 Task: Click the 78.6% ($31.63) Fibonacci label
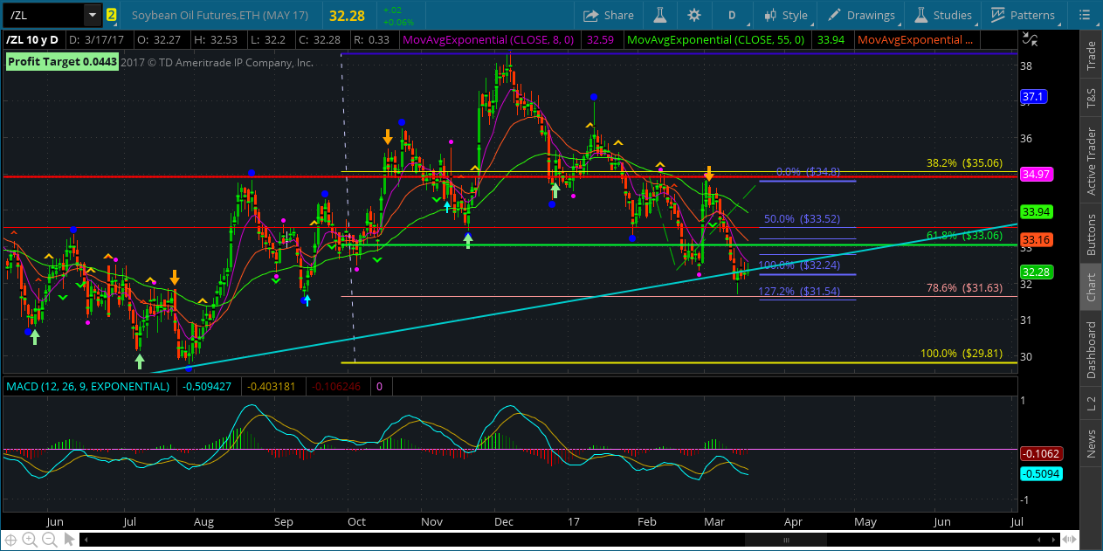[x=965, y=287]
